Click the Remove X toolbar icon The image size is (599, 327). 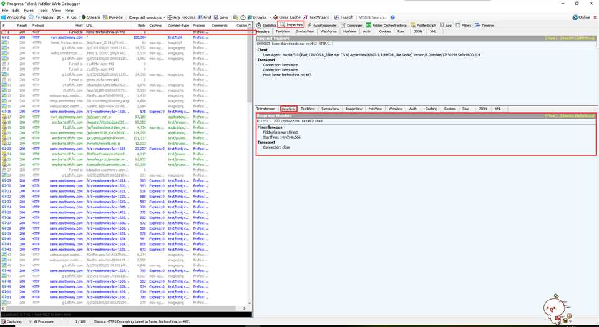[59, 17]
